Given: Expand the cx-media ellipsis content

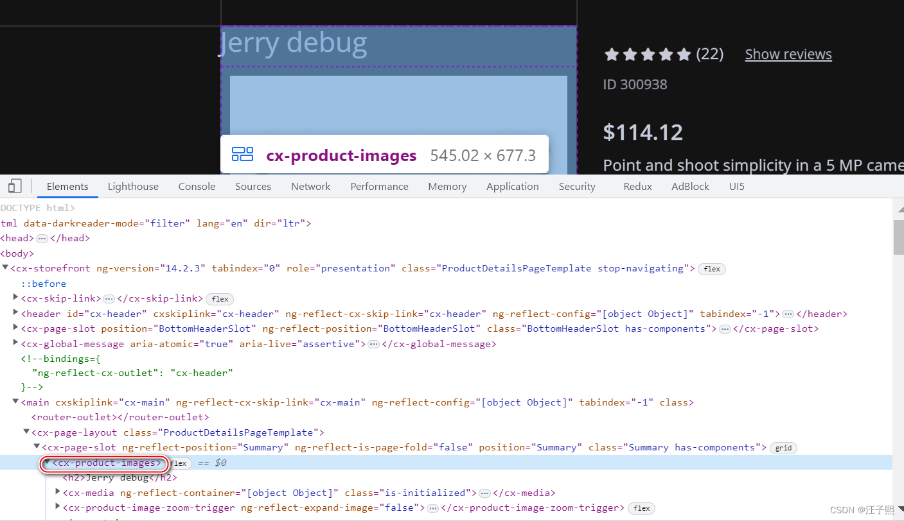Looking at the screenshot, I should tap(485, 493).
